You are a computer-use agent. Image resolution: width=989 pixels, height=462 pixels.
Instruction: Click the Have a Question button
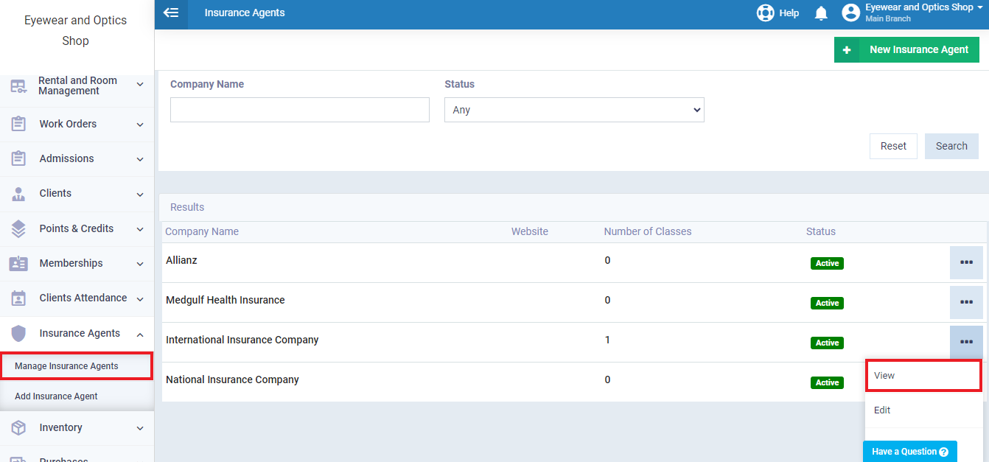(909, 452)
